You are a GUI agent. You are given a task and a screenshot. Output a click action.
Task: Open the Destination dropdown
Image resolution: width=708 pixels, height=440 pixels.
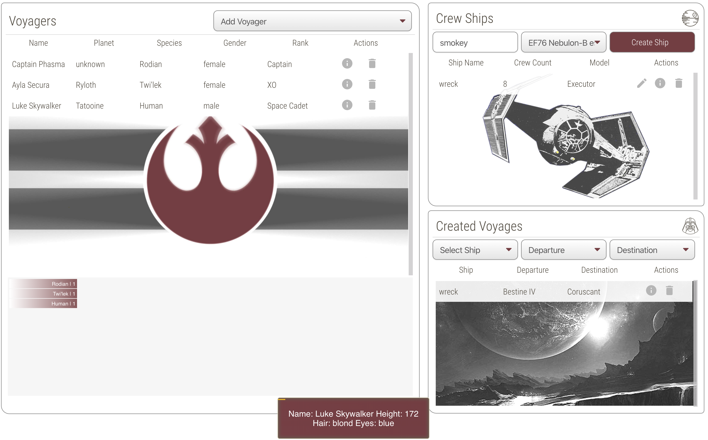click(x=652, y=250)
